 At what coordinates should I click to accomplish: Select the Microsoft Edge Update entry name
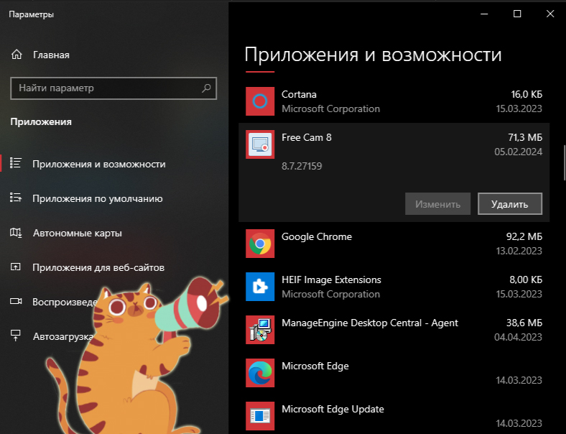click(x=333, y=409)
